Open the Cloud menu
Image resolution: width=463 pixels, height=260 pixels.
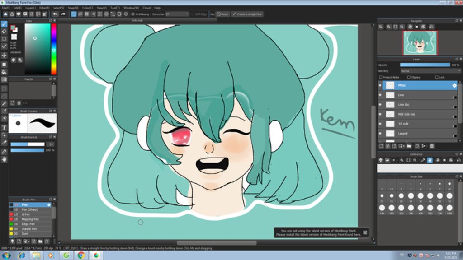click(146, 8)
